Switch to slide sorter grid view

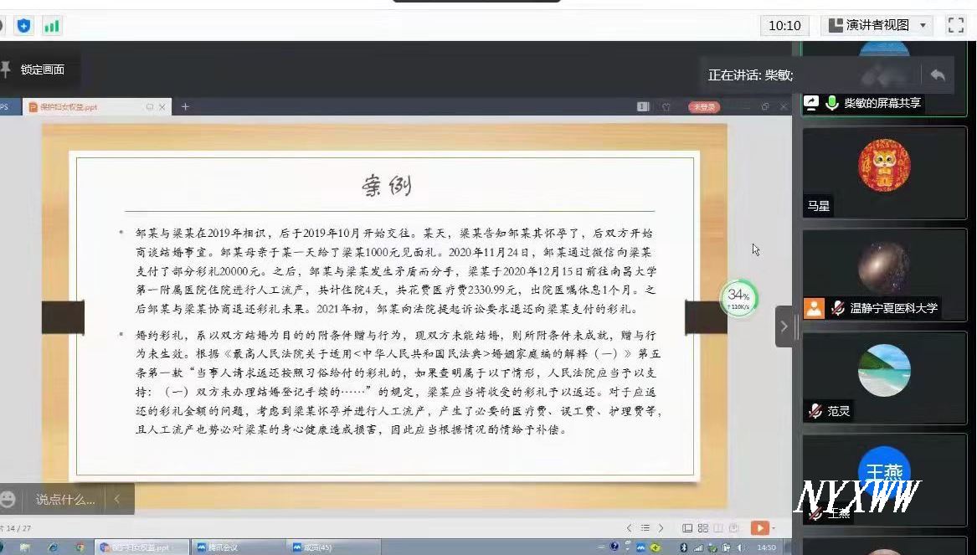click(x=702, y=528)
